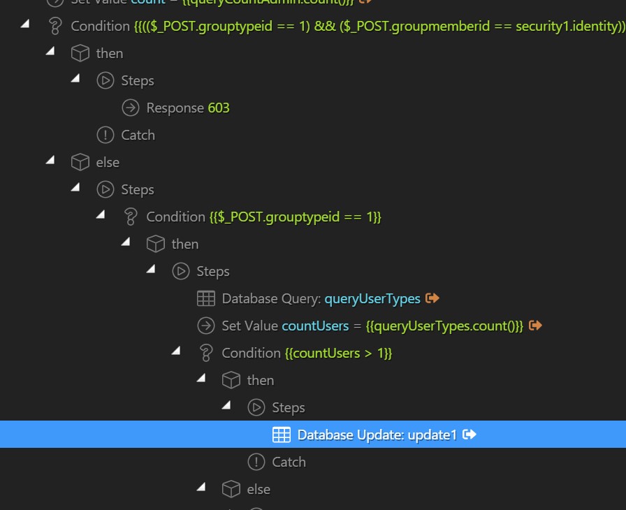The height and width of the screenshot is (510, 626).
Task: Click question icon of grouptypeid == 1 Condition
Action: 131,217
